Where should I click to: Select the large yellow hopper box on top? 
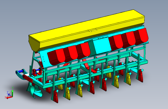(x=87, y=31)
